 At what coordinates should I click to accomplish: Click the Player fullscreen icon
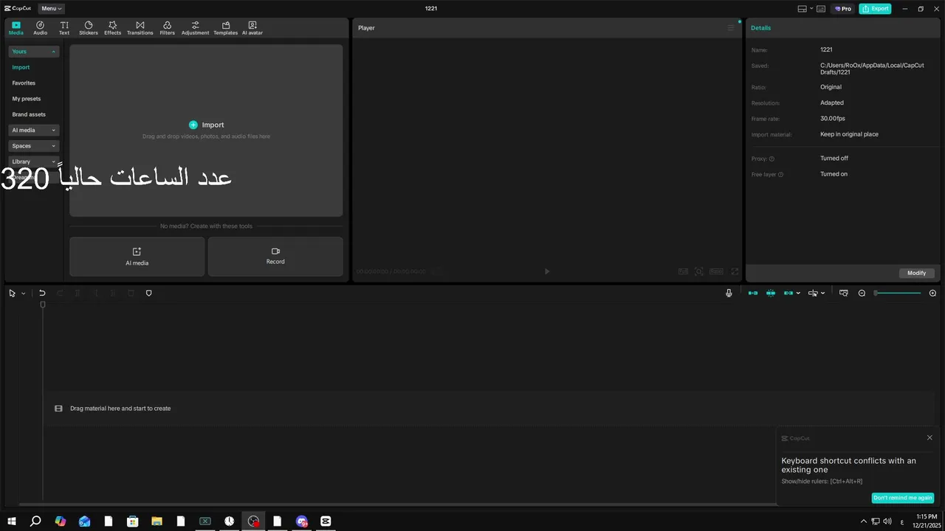click(x=735, y=271)
